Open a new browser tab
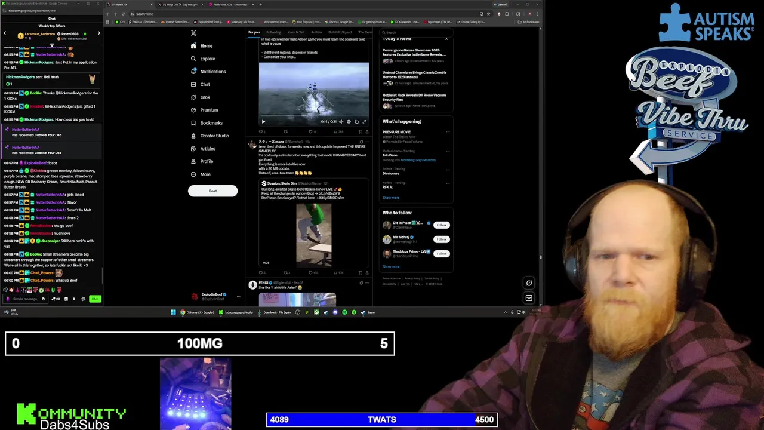The width and height of the screenshot is (764, 430). 260,4
